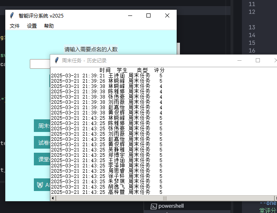This screenshot has width=277, height=213.
Task: Click the 21:43:25 周思睿 record
Action: (106, 171)
